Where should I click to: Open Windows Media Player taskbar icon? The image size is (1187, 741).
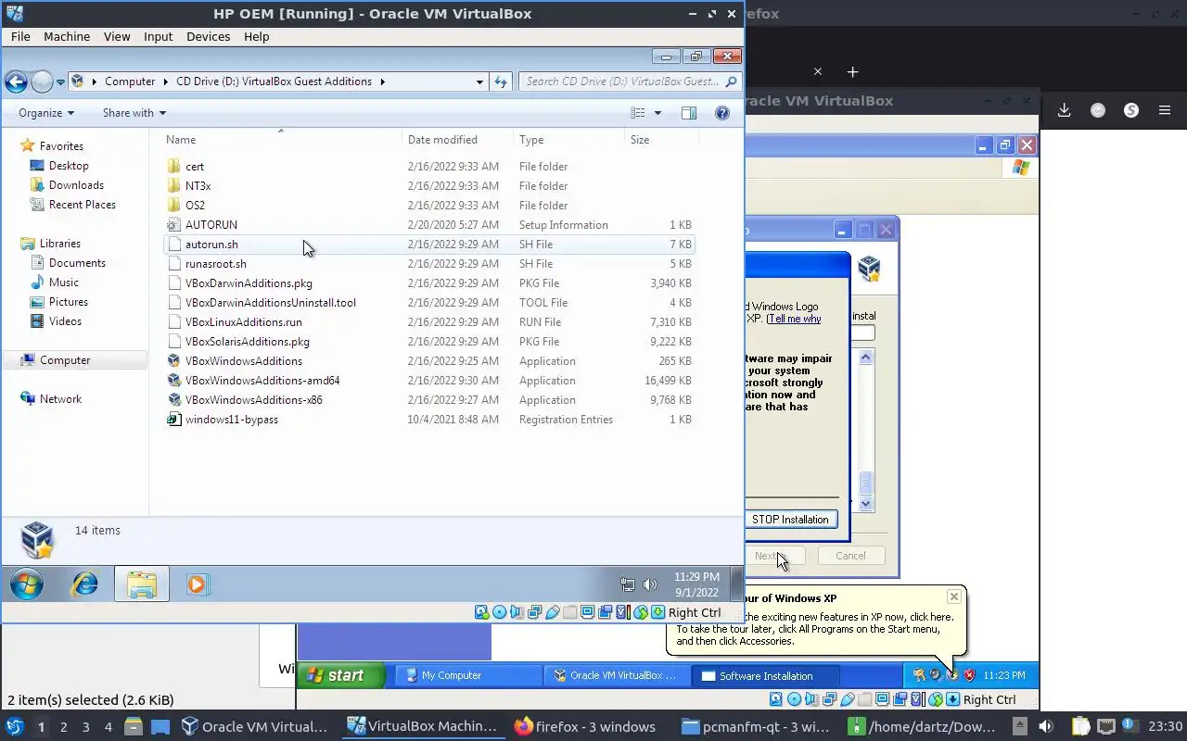coord(197,584)
